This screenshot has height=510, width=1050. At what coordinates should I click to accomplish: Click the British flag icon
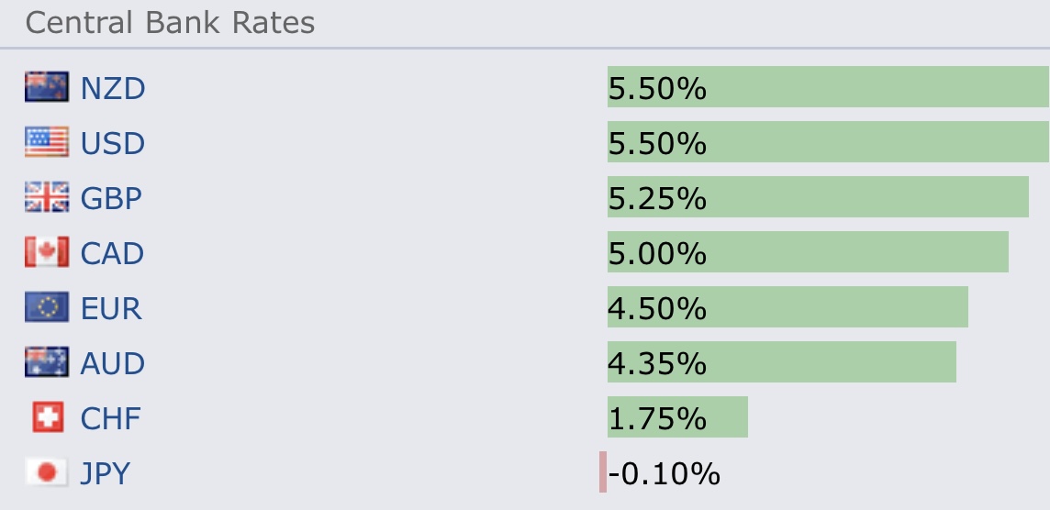(47, 198)
